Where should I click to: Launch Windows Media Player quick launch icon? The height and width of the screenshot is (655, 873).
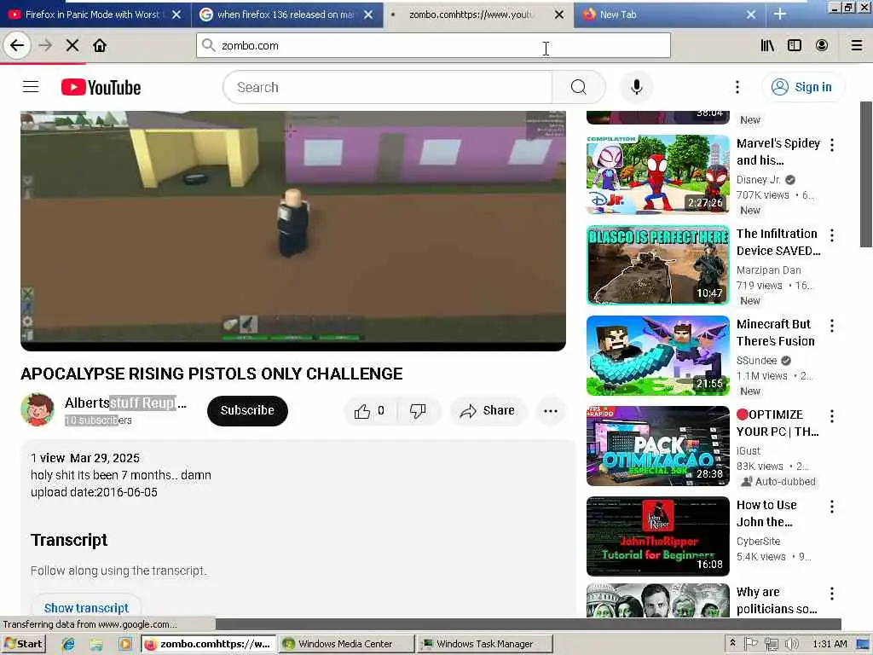124,644
